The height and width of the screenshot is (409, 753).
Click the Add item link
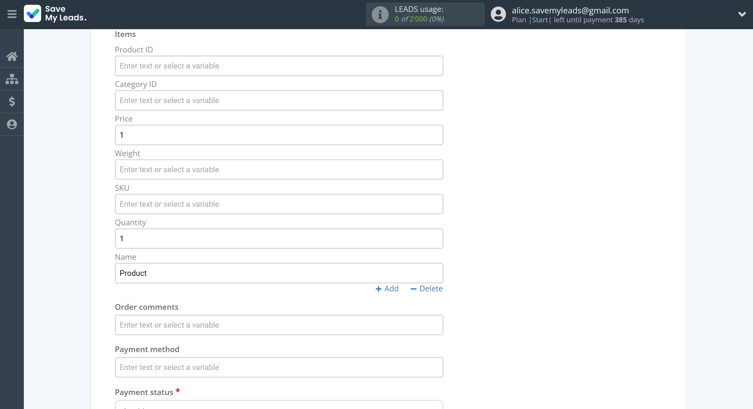click(387, 289)
